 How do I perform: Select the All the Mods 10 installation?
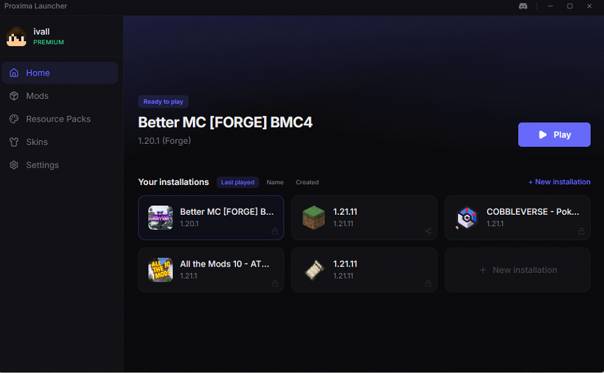click(211, 270)
